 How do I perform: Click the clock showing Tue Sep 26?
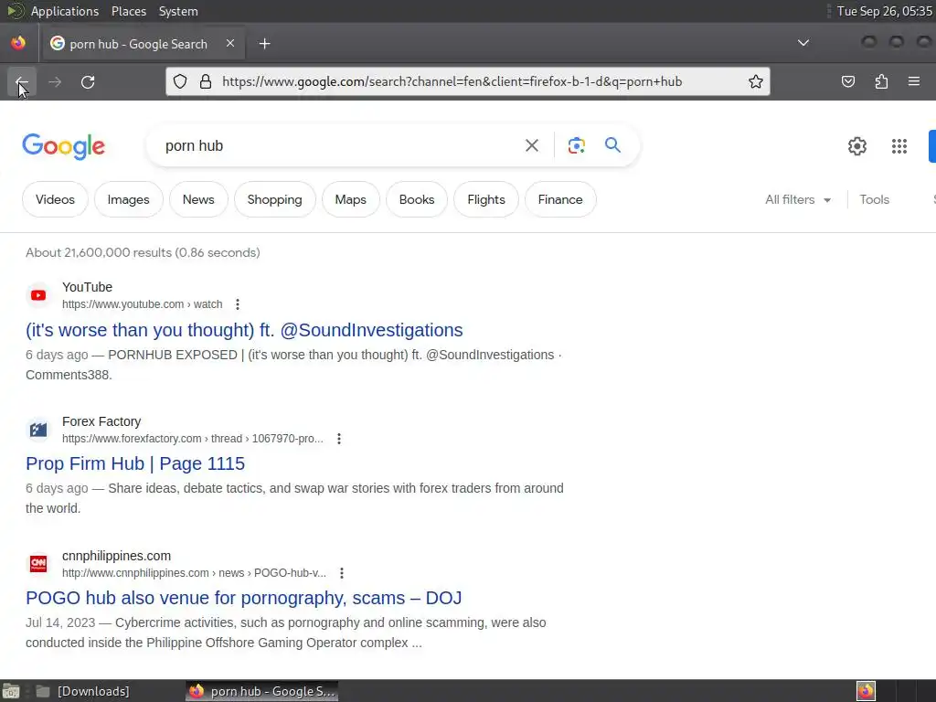(884, 11)
